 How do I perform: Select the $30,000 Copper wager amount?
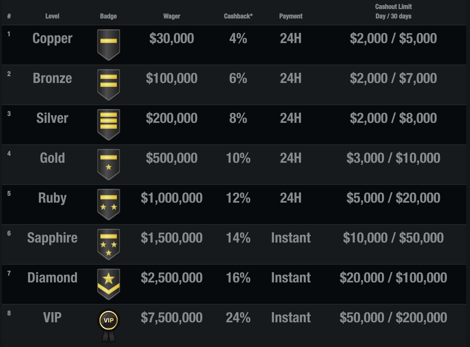tap(172, 38)
